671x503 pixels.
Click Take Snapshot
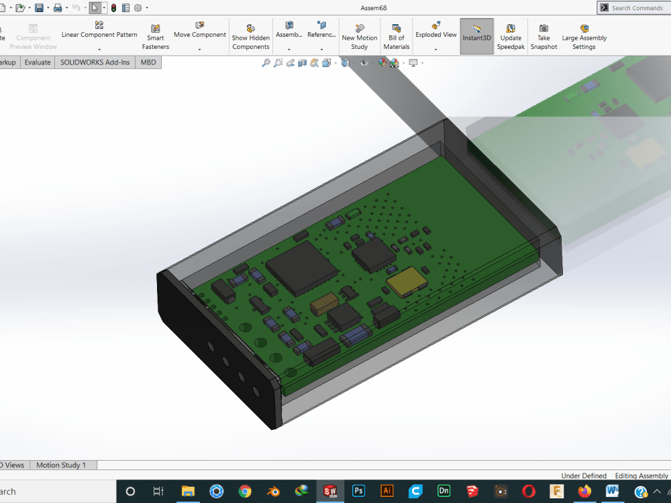pyautogui.click(x=544, y=37)
